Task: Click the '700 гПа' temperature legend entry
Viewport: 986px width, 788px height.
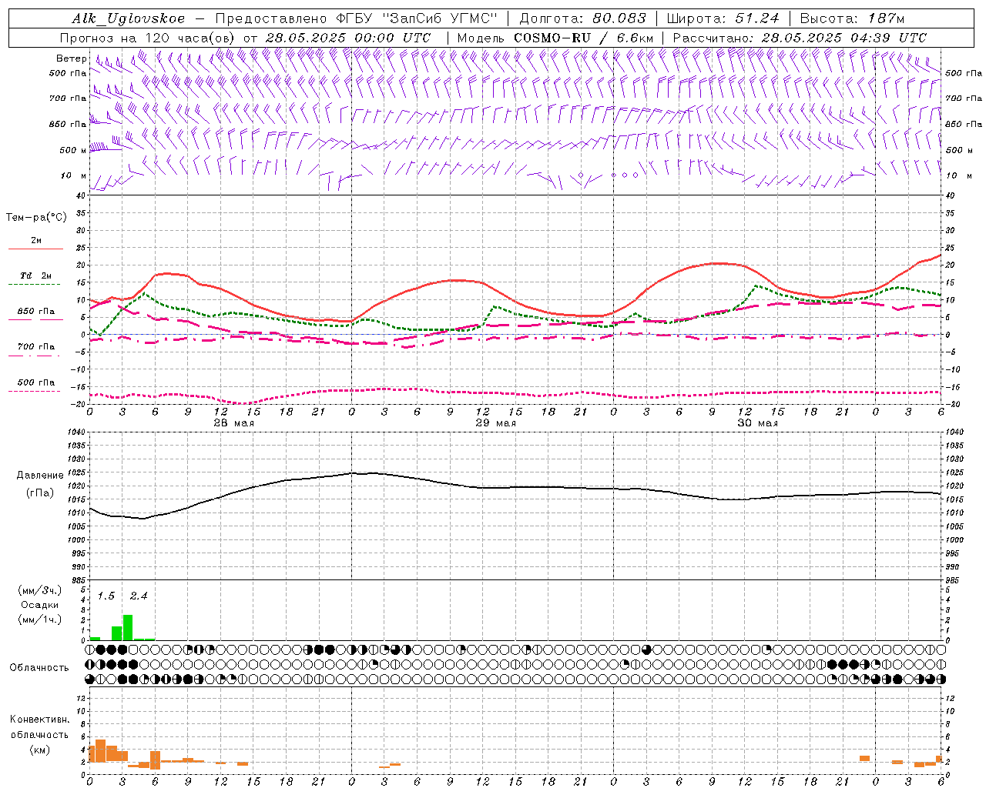Action: coord(35,346)
